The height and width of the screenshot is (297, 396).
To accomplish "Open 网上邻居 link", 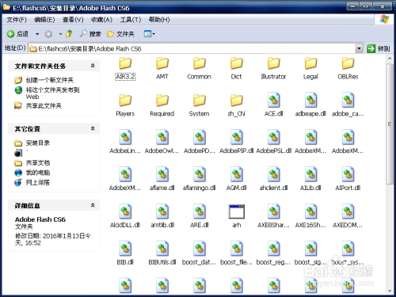I will point(32,182).
